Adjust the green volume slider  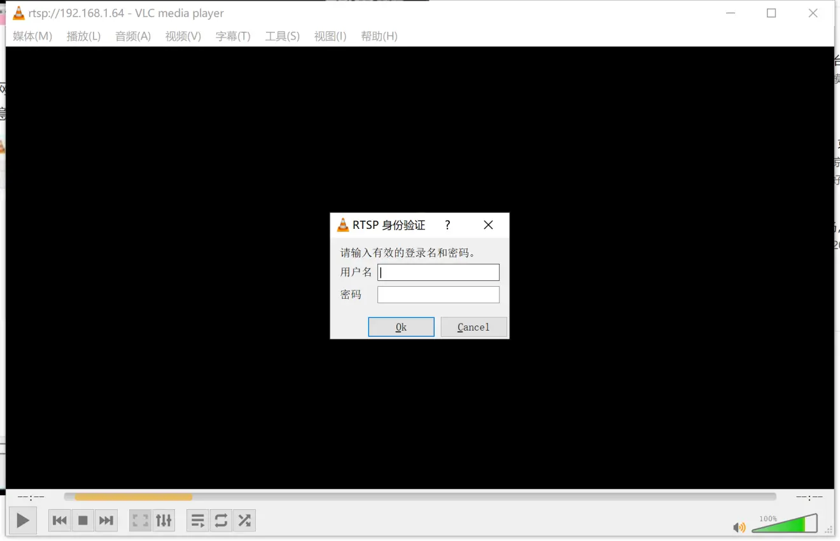point(785,523)
